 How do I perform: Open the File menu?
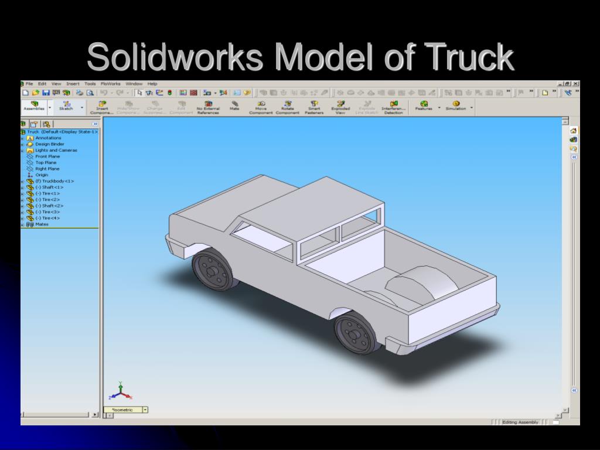pyautogui.click(x=29, y=84)
